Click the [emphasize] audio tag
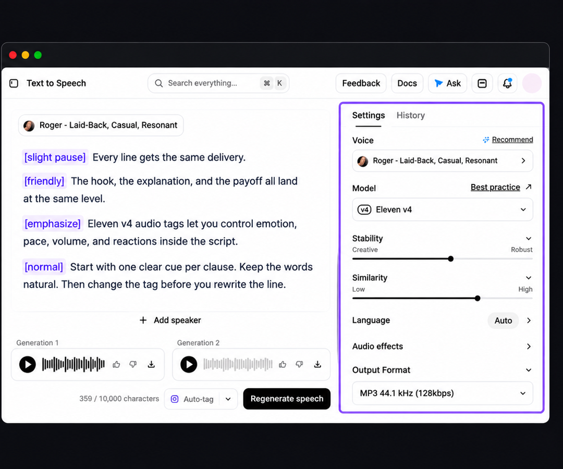The height and width of the screenshot is (469, 563). (53, 224)
